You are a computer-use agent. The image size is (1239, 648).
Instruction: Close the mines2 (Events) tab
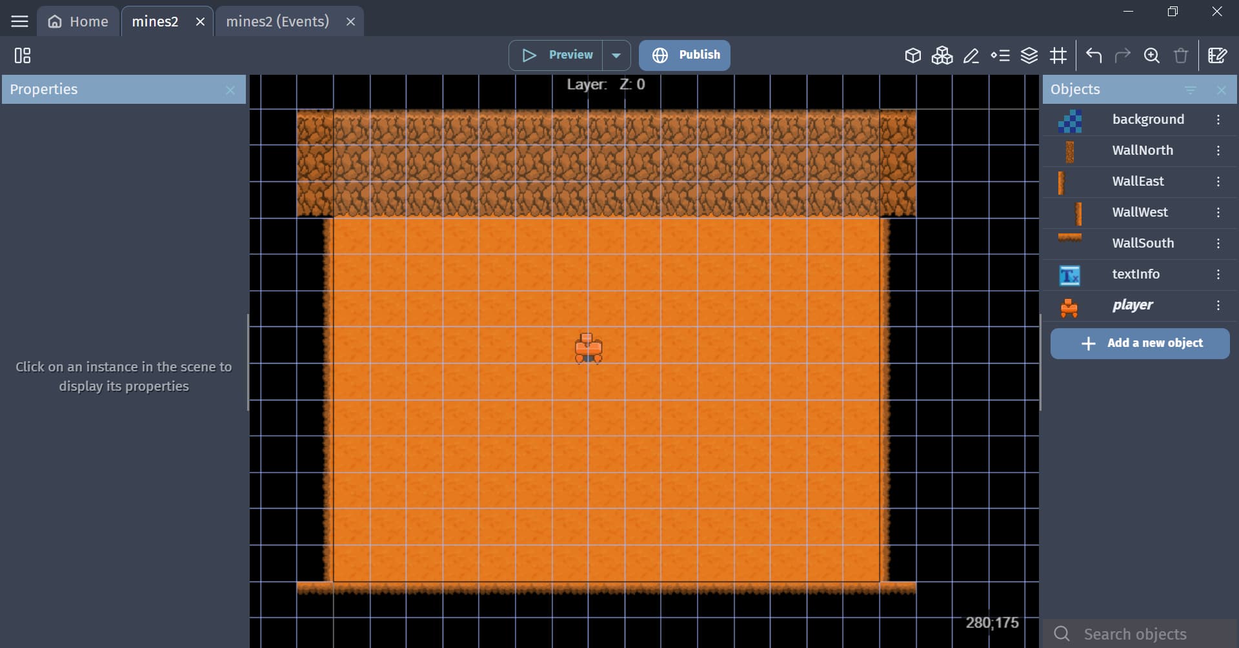(350, 22)
